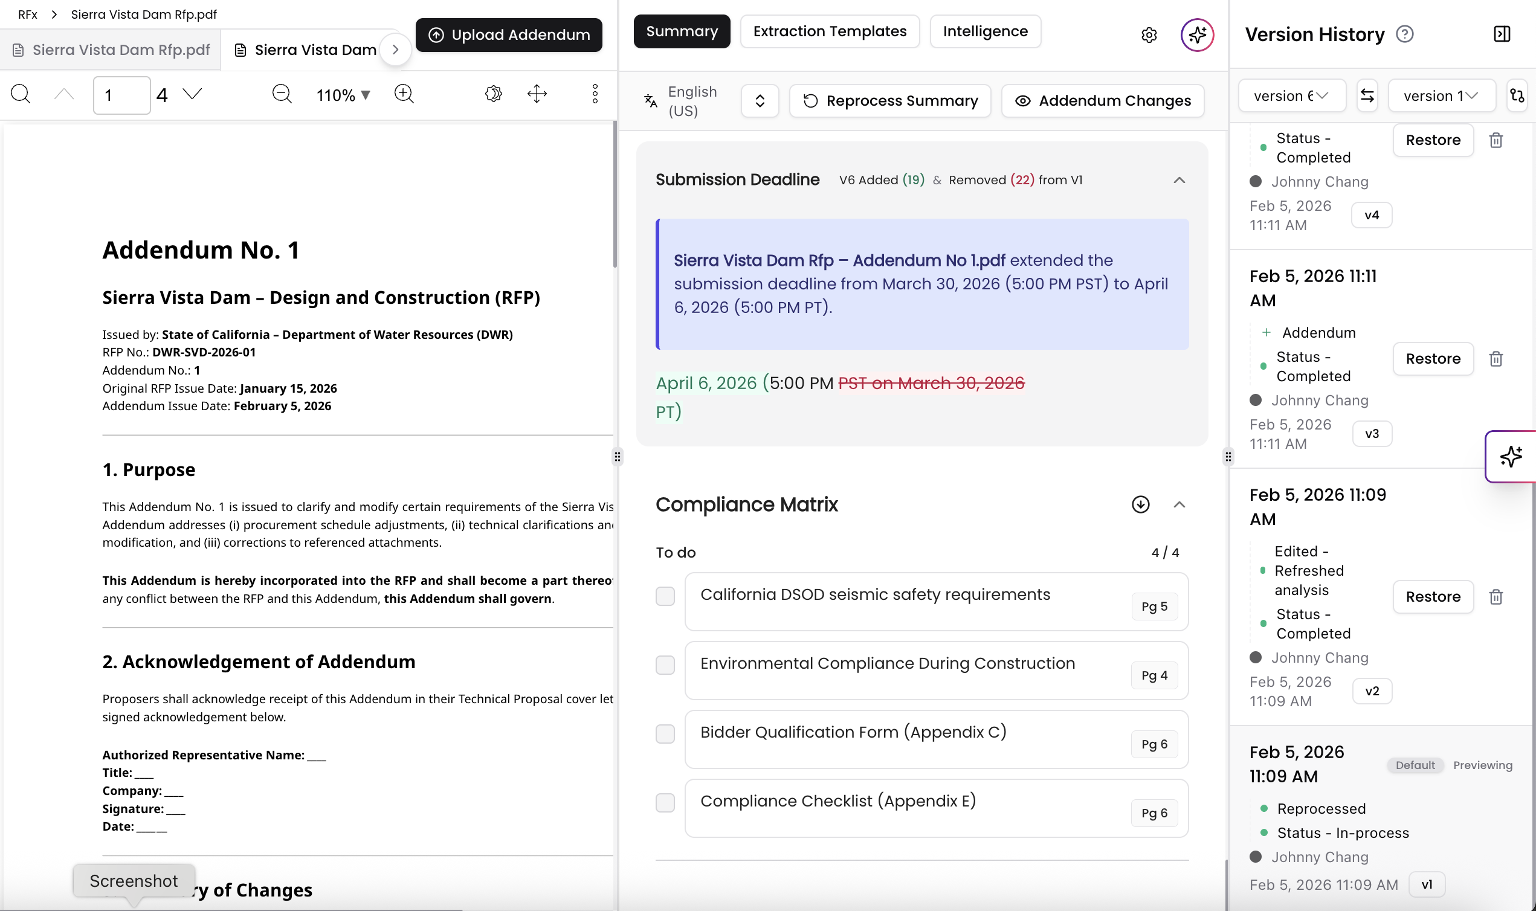Screen dimensions: 1536x911
Task: Click the translate language icon
Action: 650,101
